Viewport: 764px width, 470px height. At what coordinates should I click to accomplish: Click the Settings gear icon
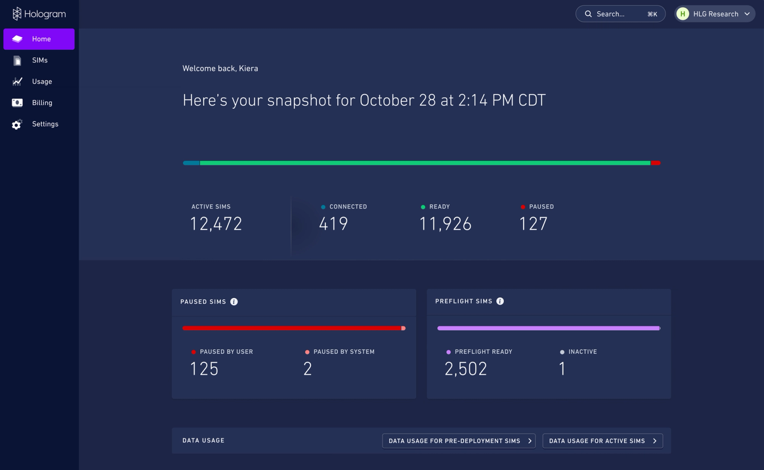click(x=17, y=124)
